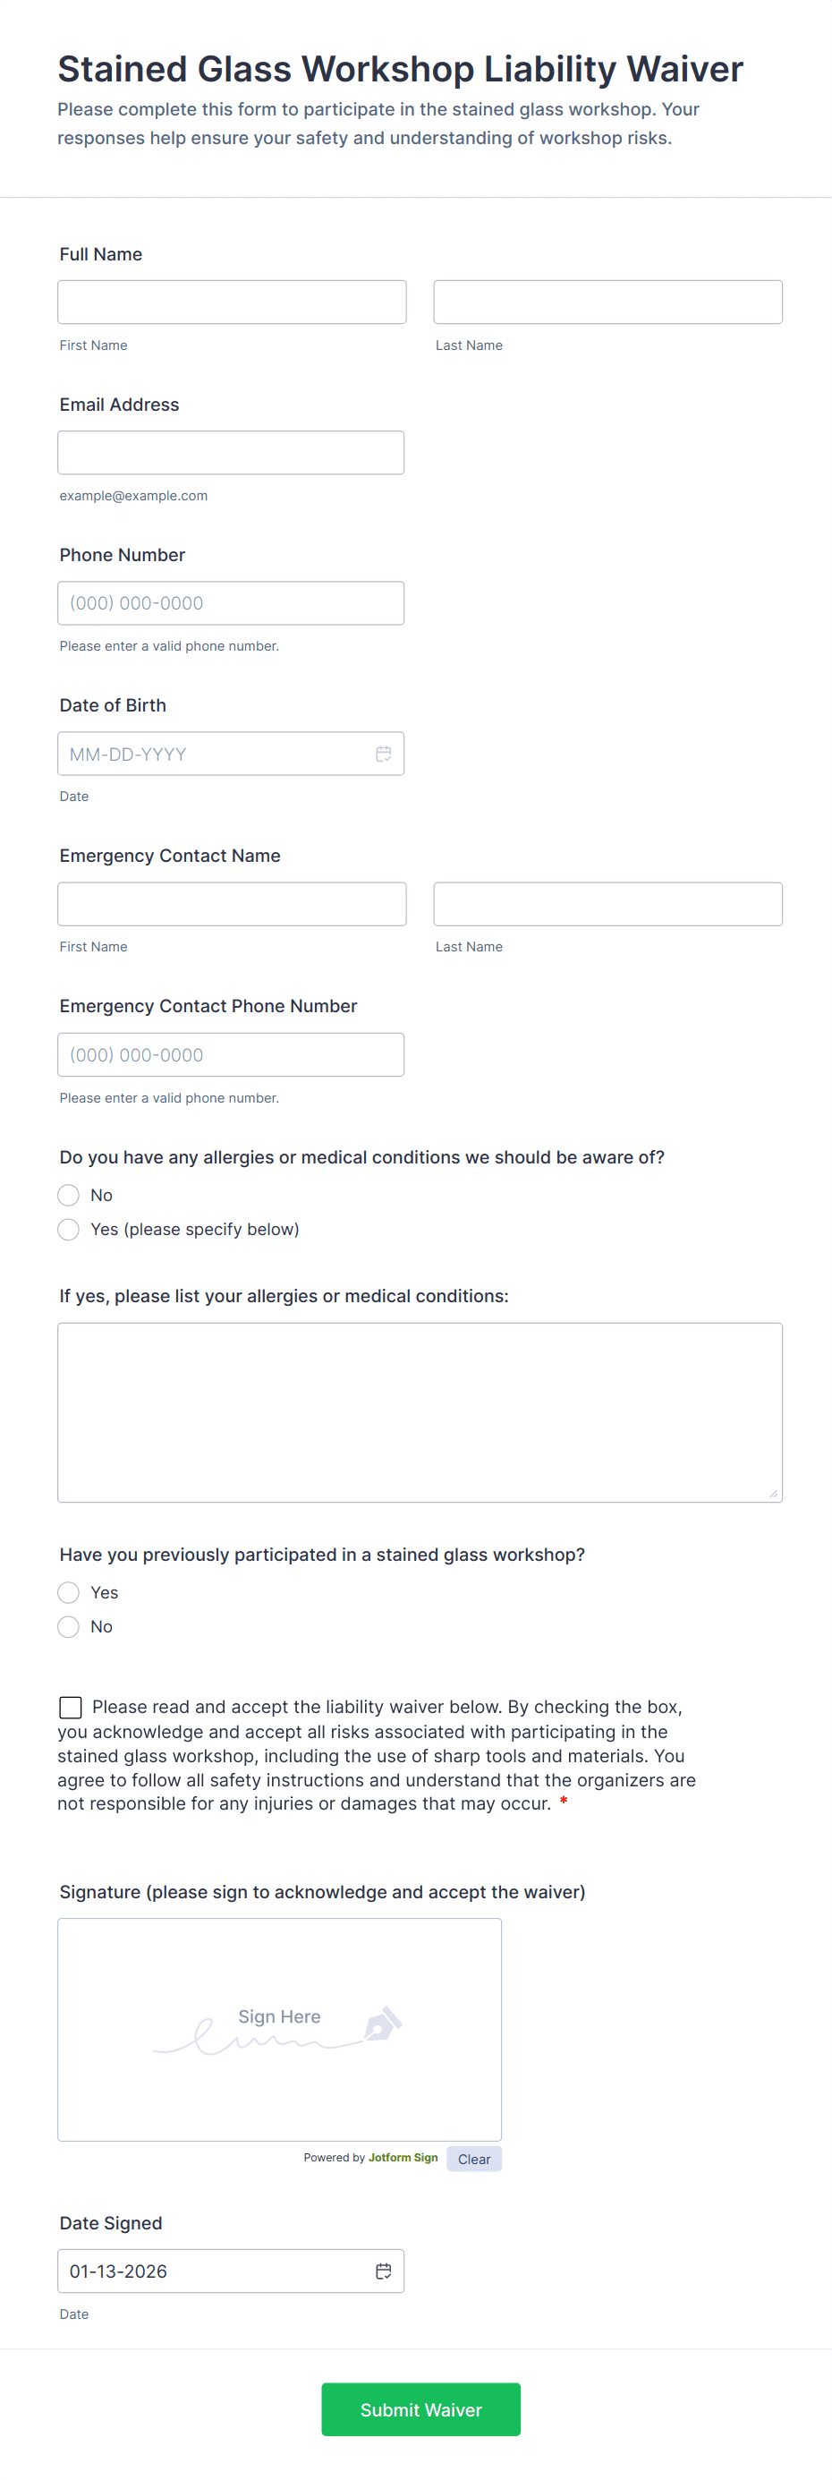The height and width of the screenshot is (2480, 832).
Task: Clear the signature field
Action: tap(473, 2159)
